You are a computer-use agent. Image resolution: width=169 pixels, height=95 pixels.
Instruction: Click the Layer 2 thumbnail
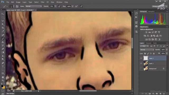click(145, 58)
